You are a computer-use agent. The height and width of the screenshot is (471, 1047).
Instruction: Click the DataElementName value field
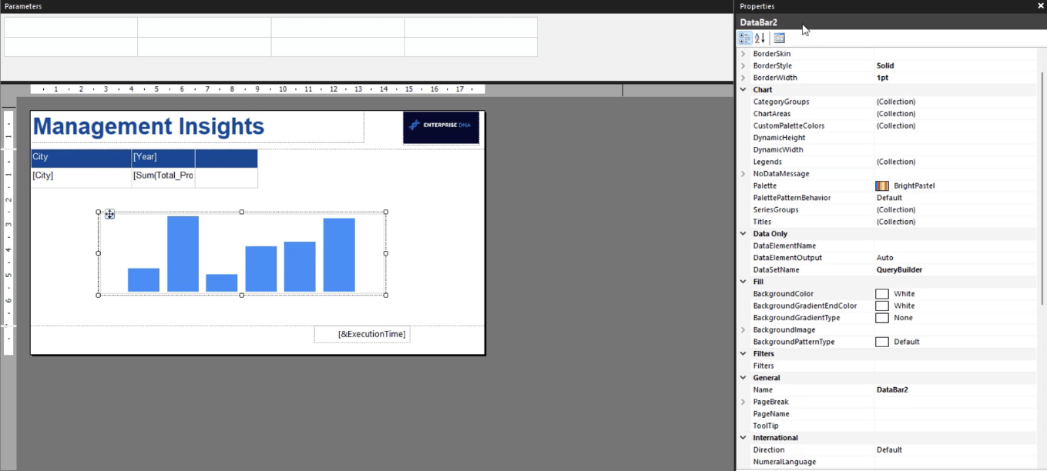tap(955, 246)
